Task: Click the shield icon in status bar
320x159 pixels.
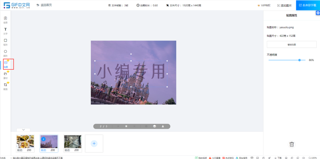Action: click(252, 158)
